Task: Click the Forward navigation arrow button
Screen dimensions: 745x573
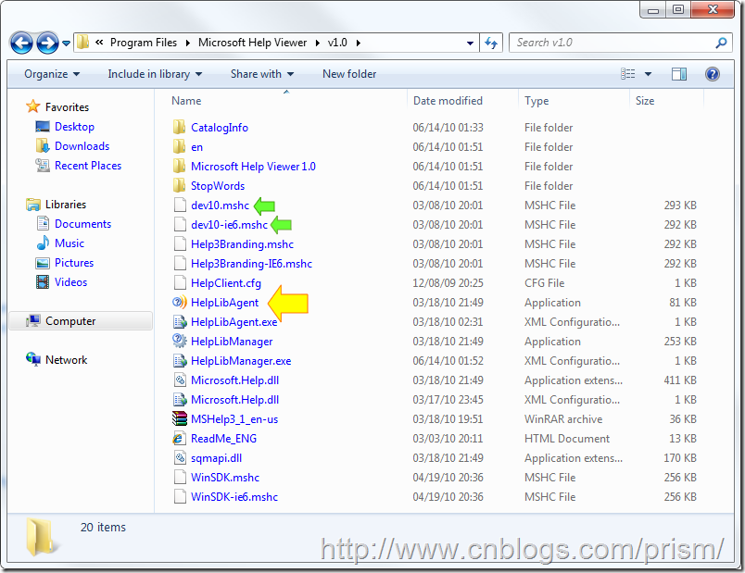Action: (x=47, y=44)
